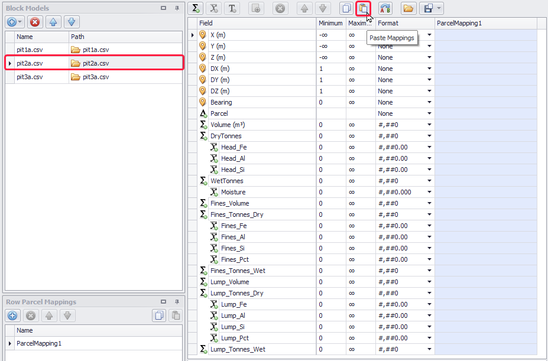Click the ParcelMapping1 cell for the Parcel row

[x=485, y=113]
